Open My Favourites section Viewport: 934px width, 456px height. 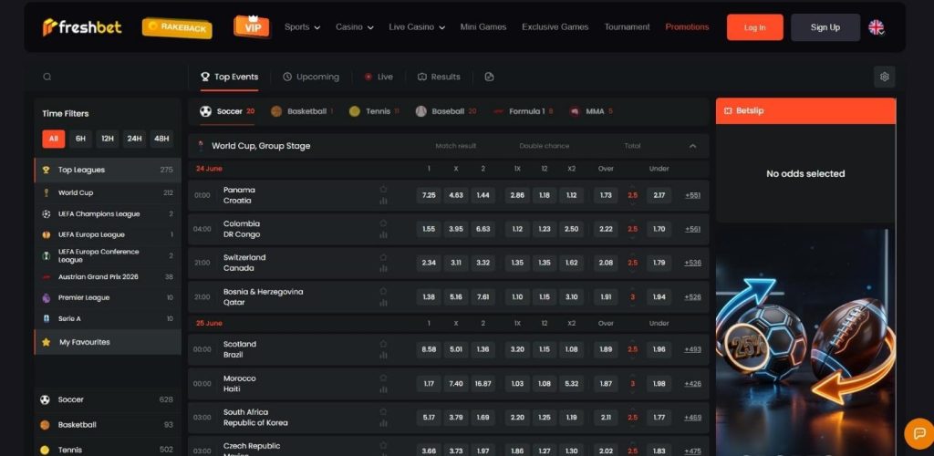[x=108, y=342]
